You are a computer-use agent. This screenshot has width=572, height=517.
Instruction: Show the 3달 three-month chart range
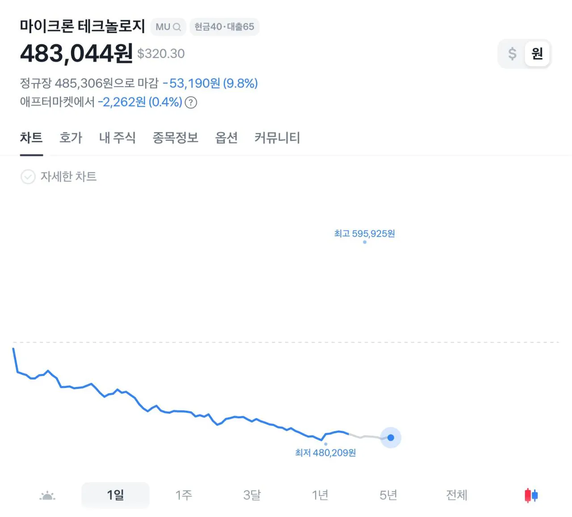pos(252,495)
